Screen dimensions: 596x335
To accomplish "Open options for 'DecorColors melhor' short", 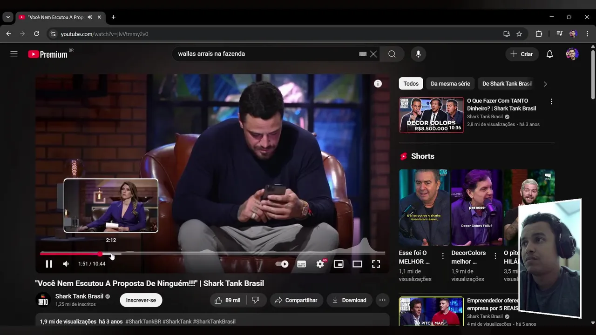I will point(495,256).
